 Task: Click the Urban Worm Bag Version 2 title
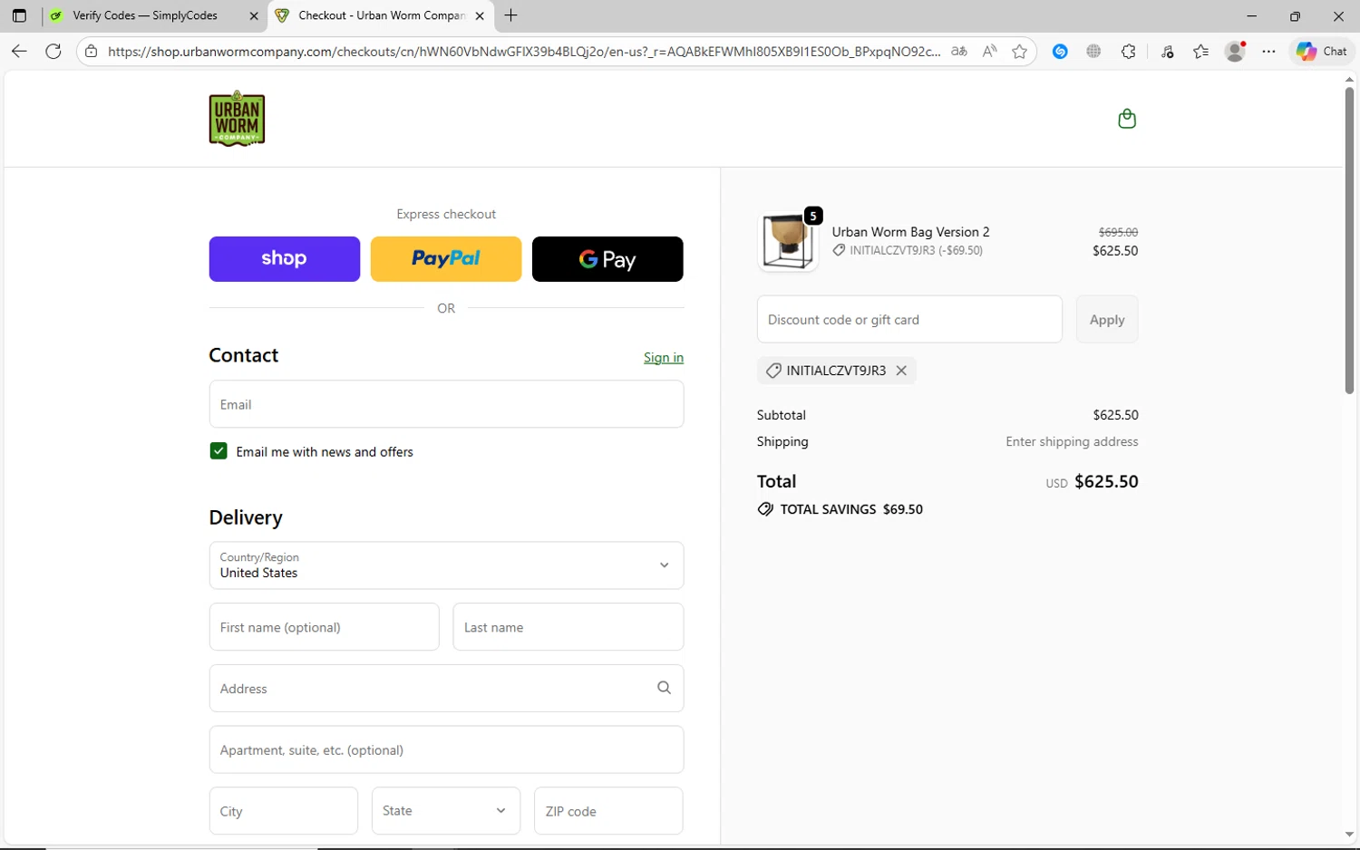coord(910,232)
